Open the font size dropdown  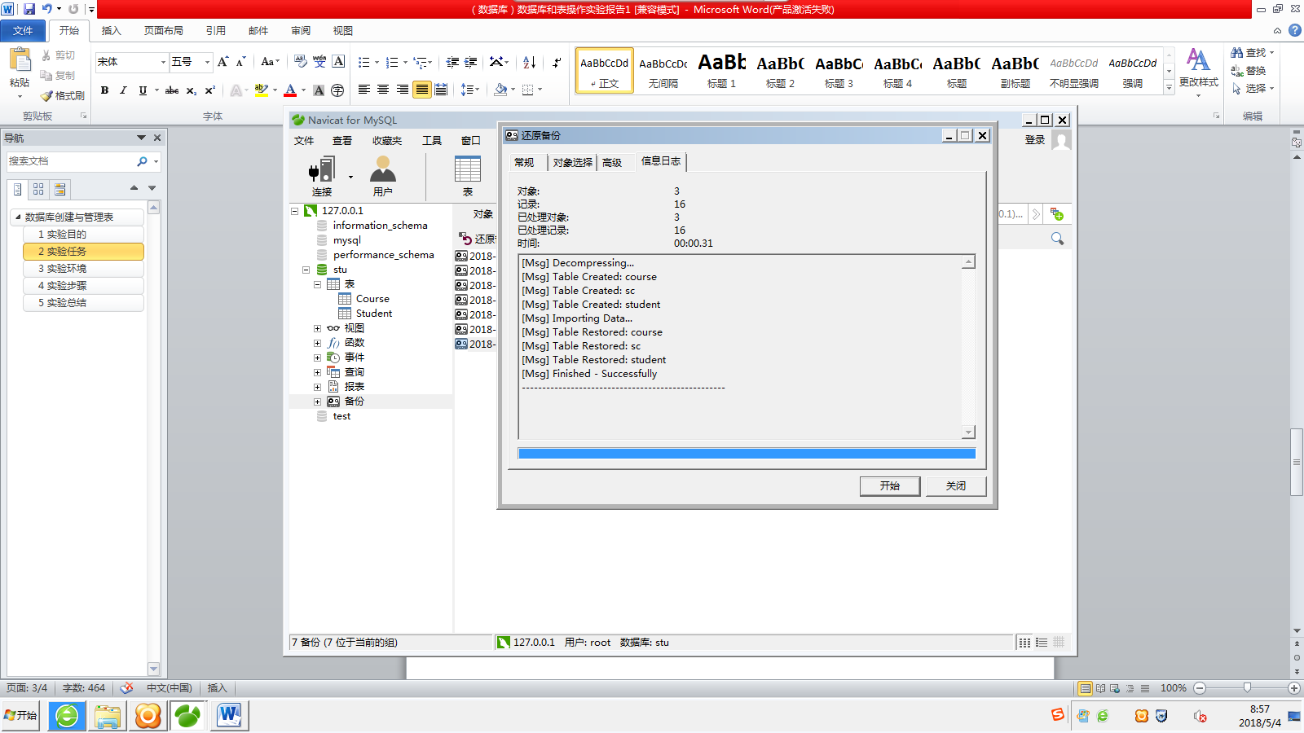[207, 62]
